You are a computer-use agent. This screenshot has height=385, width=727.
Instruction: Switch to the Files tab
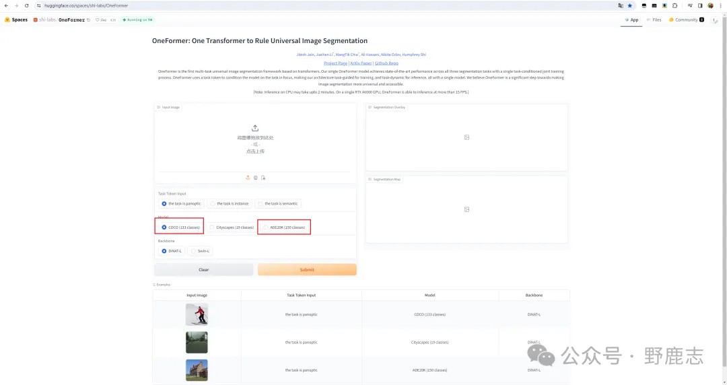pos(654,20)
